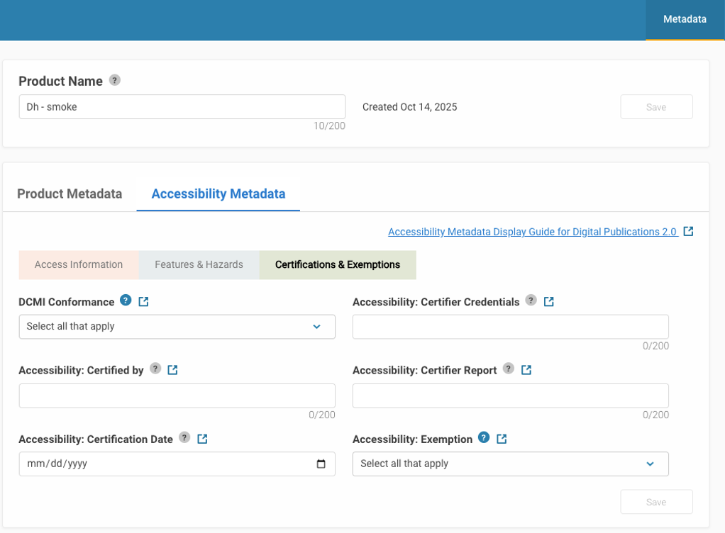Click Certifier Credentials help icon
725x533 pixels.
click(x=531, y=301)
